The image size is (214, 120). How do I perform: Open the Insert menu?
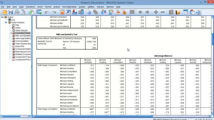[40, 7]
